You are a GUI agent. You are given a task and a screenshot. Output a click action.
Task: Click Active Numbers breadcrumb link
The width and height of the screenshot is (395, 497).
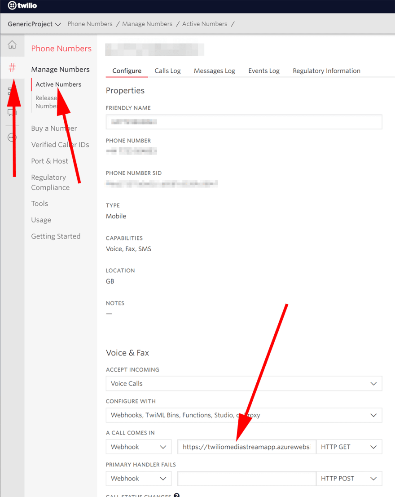click(x=205, y=24)
